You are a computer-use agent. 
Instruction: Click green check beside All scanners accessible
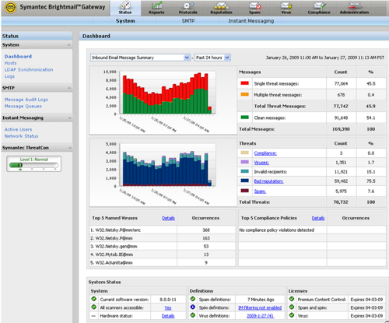(x=94, y=307)
